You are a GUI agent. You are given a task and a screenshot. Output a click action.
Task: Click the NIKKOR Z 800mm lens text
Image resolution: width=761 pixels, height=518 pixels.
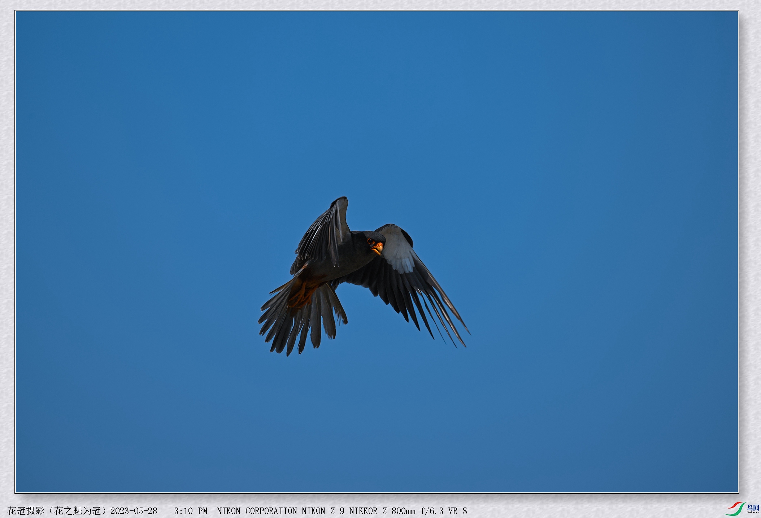[382, 511]
